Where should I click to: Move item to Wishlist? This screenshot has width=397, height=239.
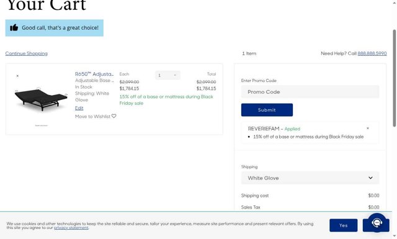(92, 116)
